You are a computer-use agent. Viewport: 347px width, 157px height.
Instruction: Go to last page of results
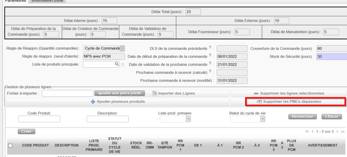(343, 132)
